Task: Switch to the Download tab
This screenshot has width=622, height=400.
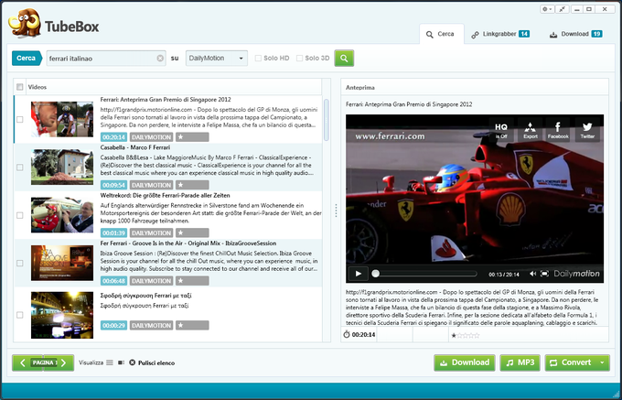Action: [x=575, y=34]
